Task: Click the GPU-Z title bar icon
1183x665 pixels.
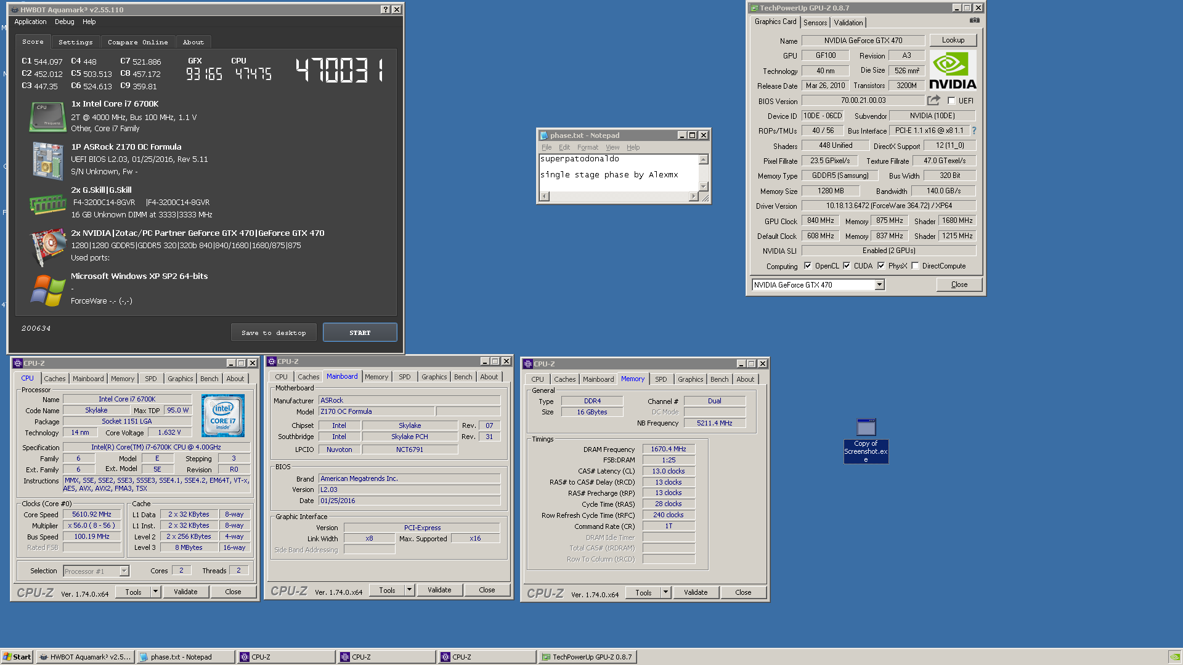Action: [754, 8]
